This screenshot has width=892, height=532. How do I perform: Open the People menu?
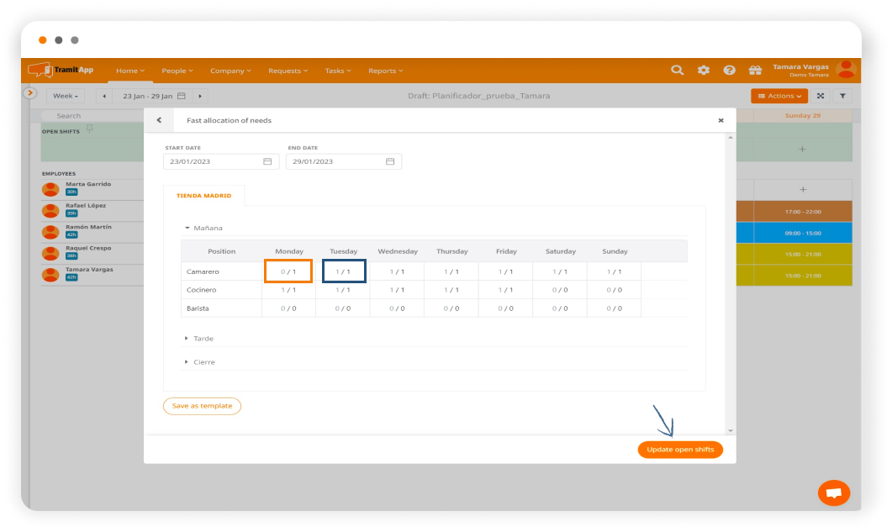coord(177,71)
